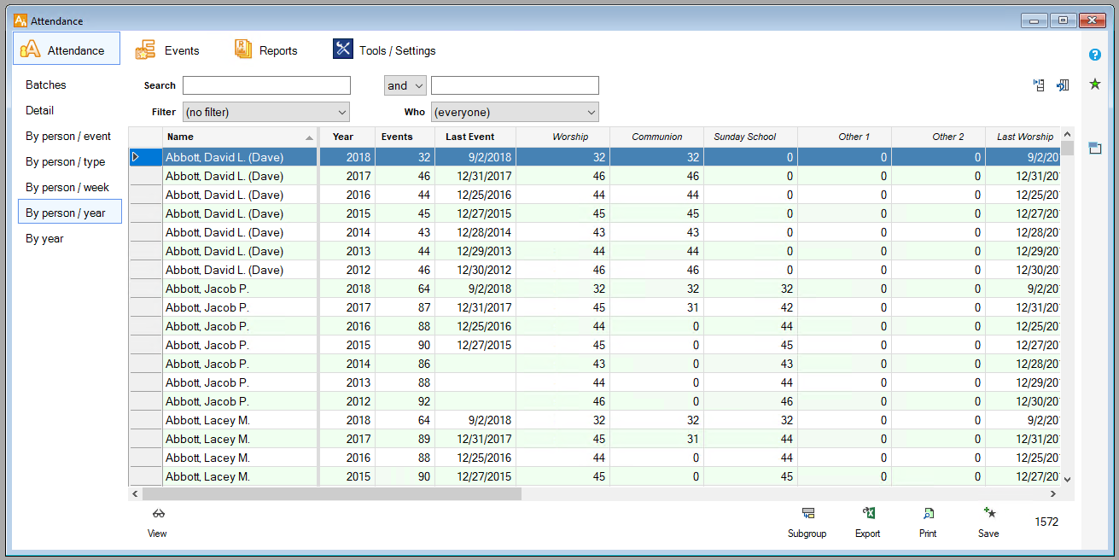Click the View glasses icon

tap(158, 514)
